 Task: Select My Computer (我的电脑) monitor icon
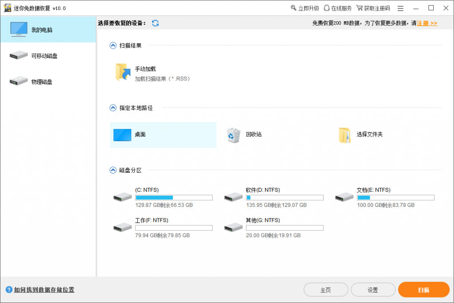tap(19, 29)
